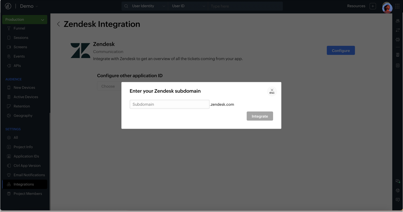The width and height of the screenshot is (403, 212).
Task: Select Integrations menu item
Action: coord(25,184)
